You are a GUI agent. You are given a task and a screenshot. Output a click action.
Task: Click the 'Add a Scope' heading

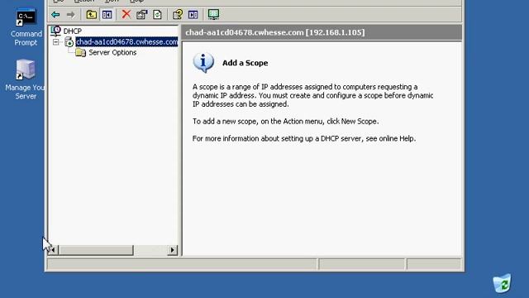pos(245,63)
